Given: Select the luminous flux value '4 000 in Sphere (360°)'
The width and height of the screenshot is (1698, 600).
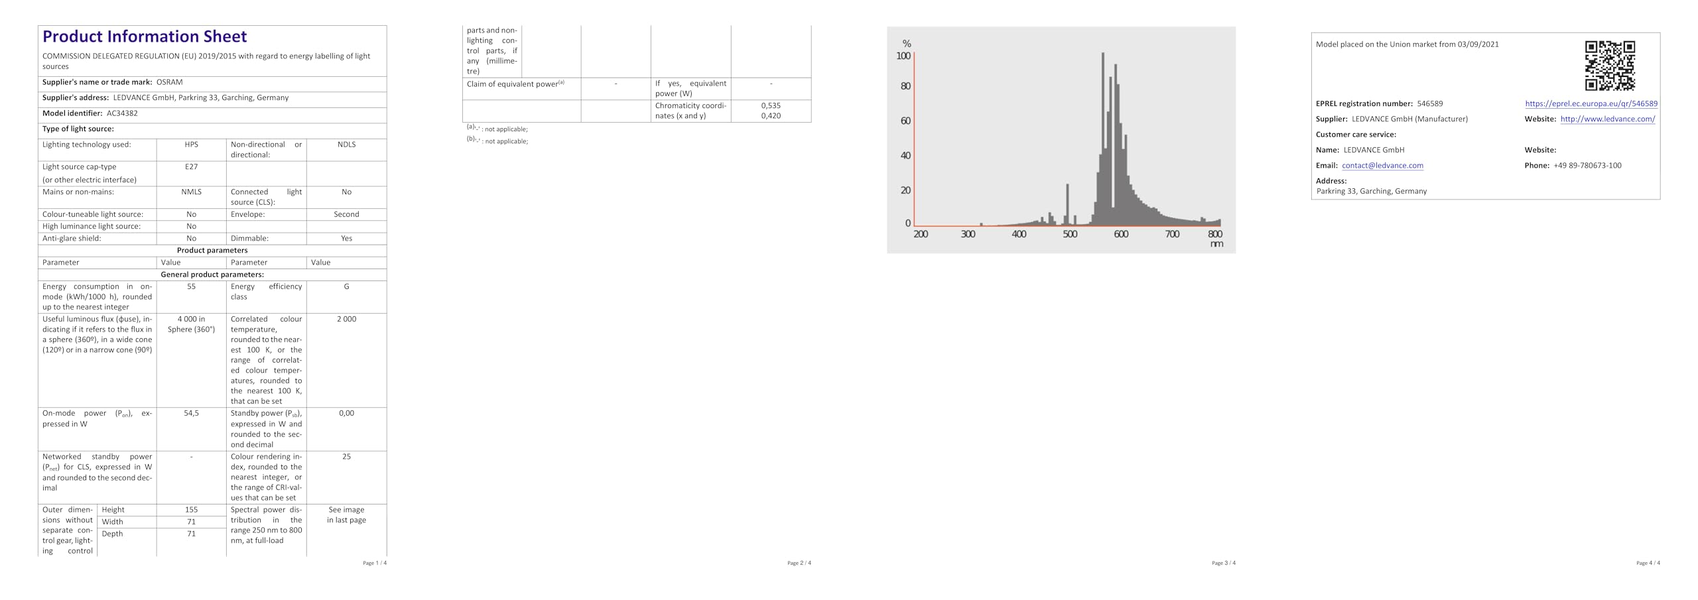Looking at the screenshot, I should coord(191,324).
